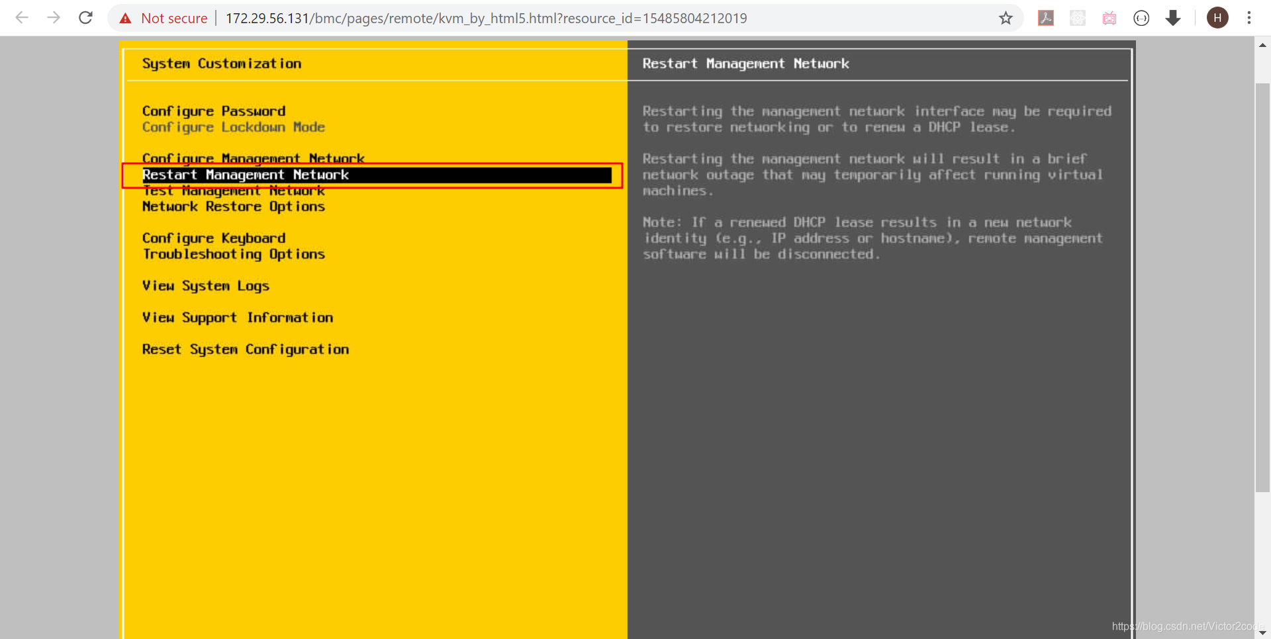The height and width of the screenshot is (639, 1271).
Task: Select Network Restore Options item
Action: [234, 206]
